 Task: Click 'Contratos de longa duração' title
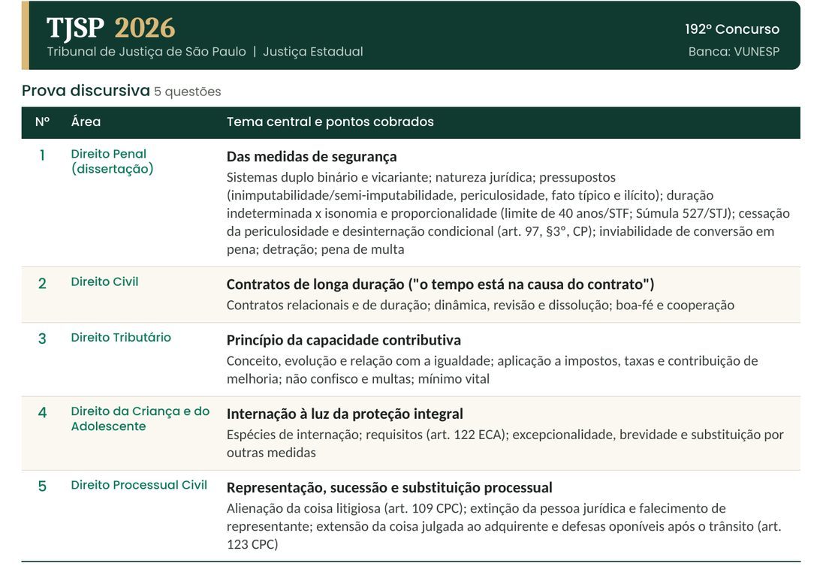point(440,284)
